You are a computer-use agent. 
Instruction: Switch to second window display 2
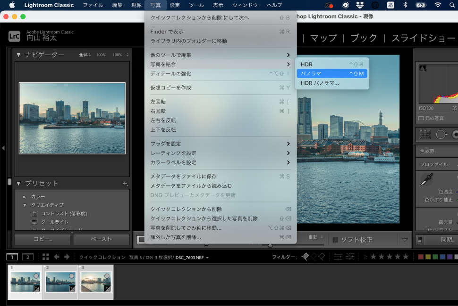click(x=28, y=257)
